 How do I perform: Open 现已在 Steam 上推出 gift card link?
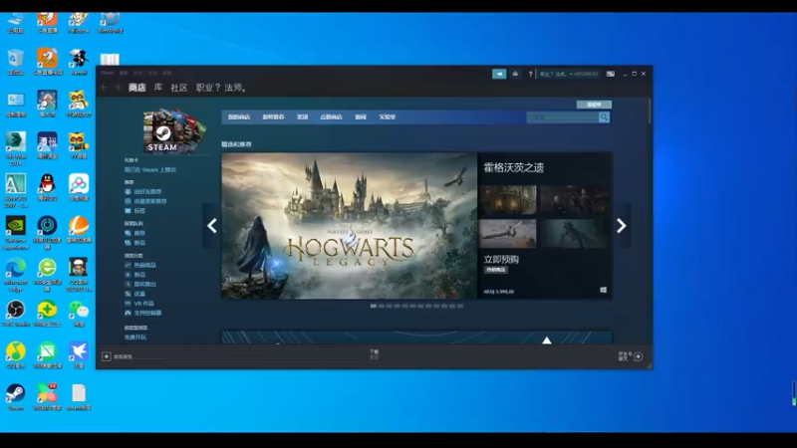[150, 169]
